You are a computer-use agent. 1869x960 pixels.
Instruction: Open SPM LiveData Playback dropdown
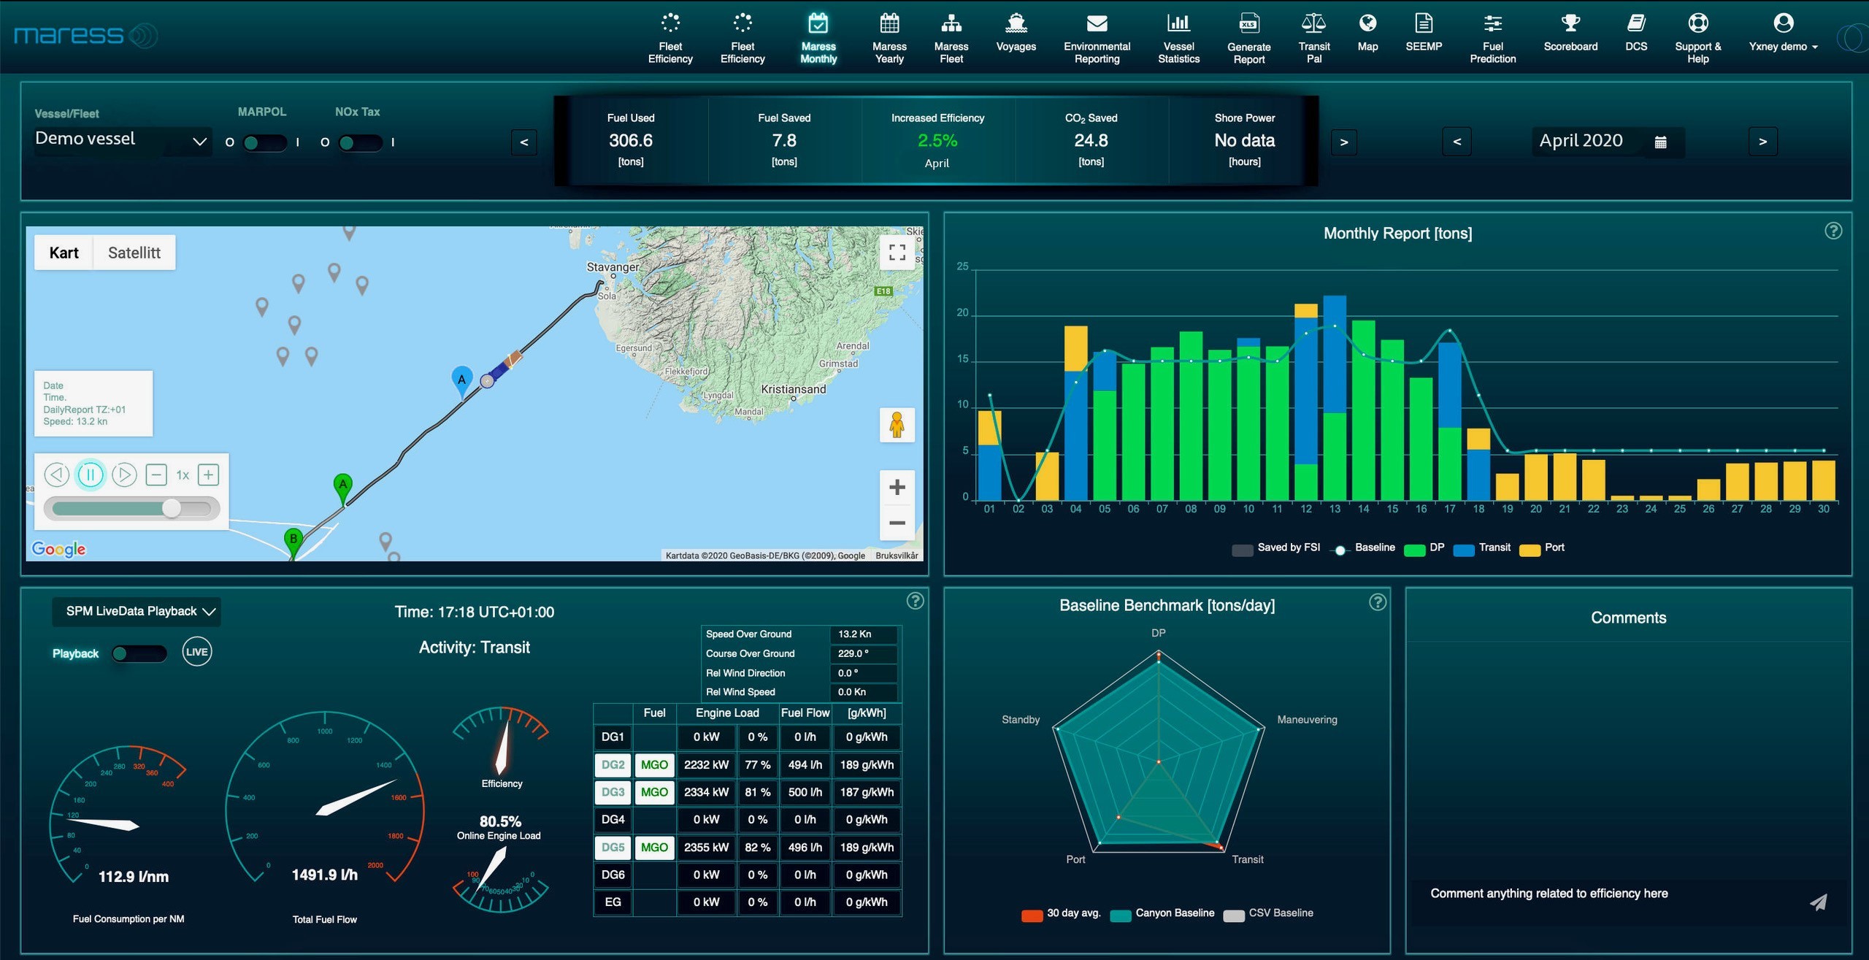pos(137,612)
